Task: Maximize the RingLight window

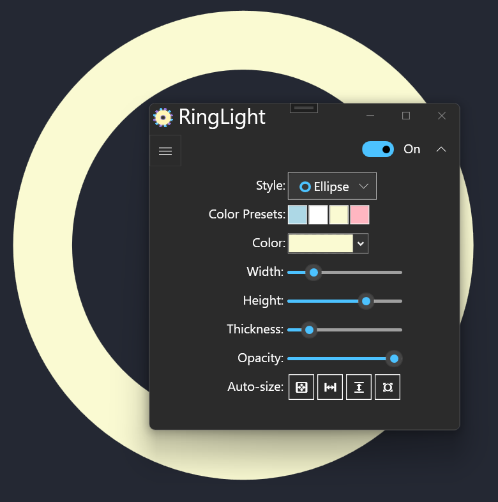Action: [x=406, y=116]
